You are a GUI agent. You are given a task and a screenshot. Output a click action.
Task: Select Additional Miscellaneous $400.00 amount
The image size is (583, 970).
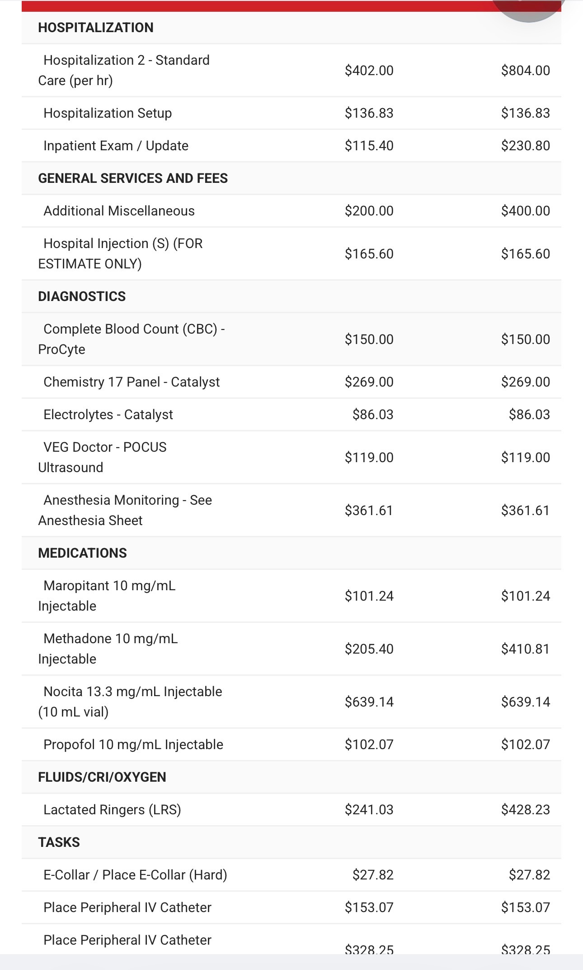point(525,211)
